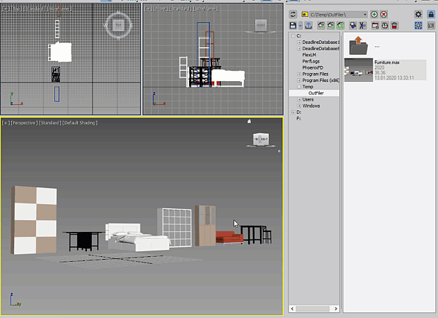The image size is (438, 318).
Task: Click the cut/scissors icon in the toolbar
Action: 362,26
